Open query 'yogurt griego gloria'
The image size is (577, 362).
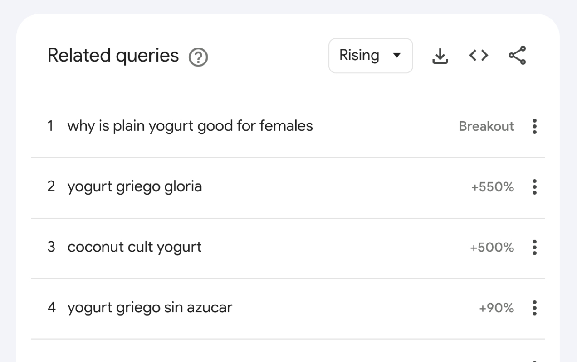(135, 186)
